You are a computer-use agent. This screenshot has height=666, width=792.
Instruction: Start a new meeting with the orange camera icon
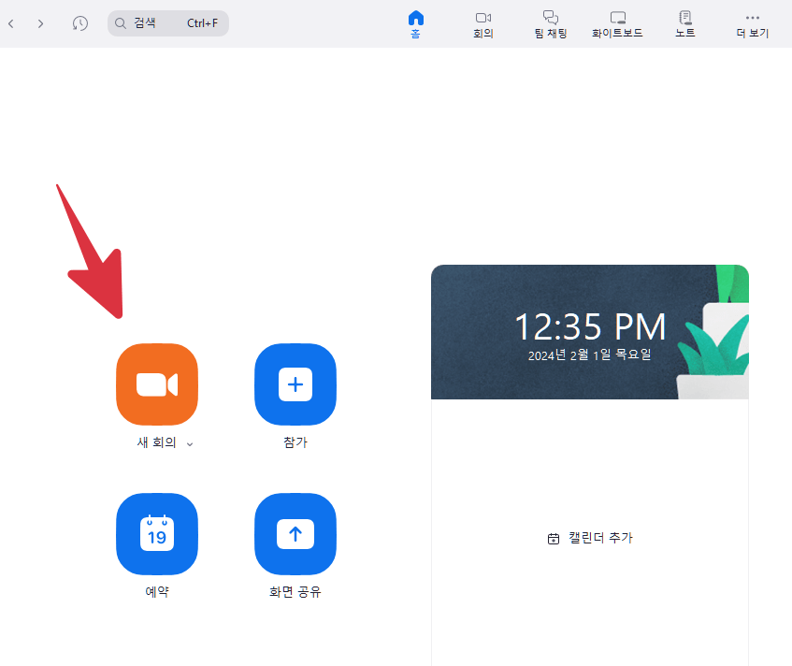point(156,384)
